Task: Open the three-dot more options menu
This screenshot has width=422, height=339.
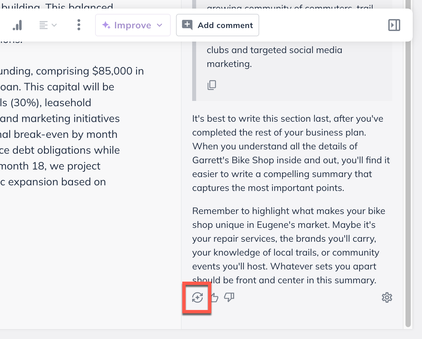Action: click(x=79, y=25)
